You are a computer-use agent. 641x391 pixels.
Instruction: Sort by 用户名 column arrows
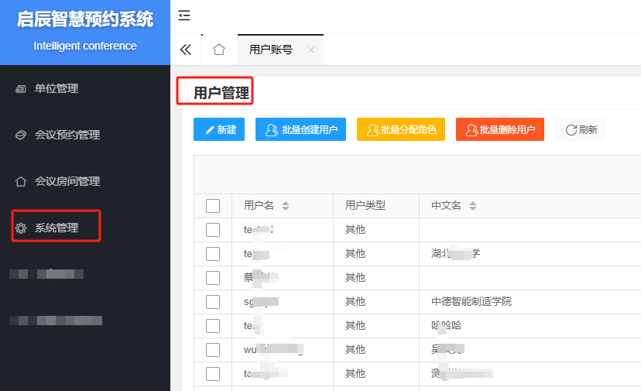pyautogui.click(x=286, y=206)
